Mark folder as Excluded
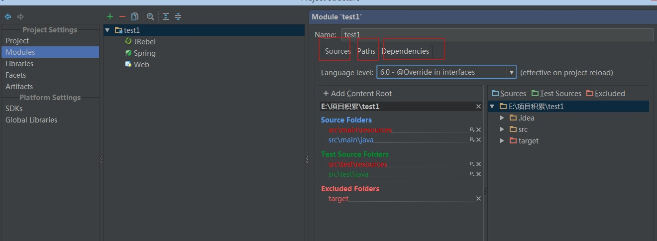 coord(605,94)
